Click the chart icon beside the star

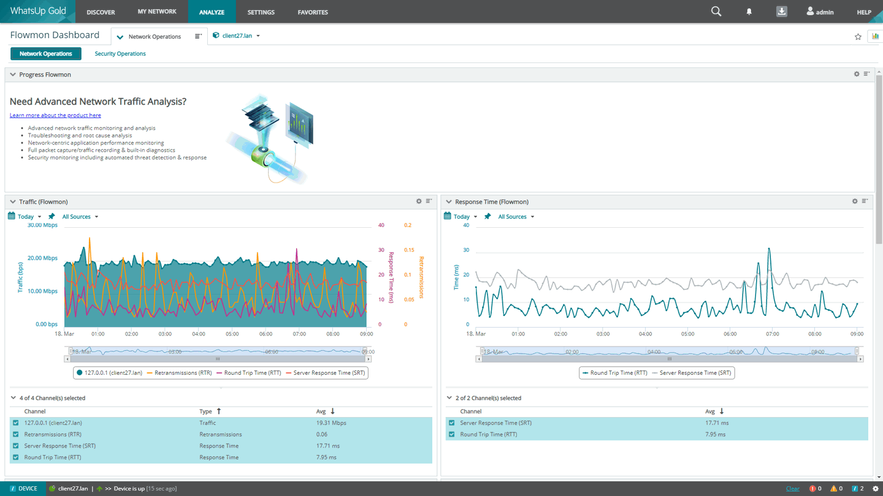tap(875, 36)
